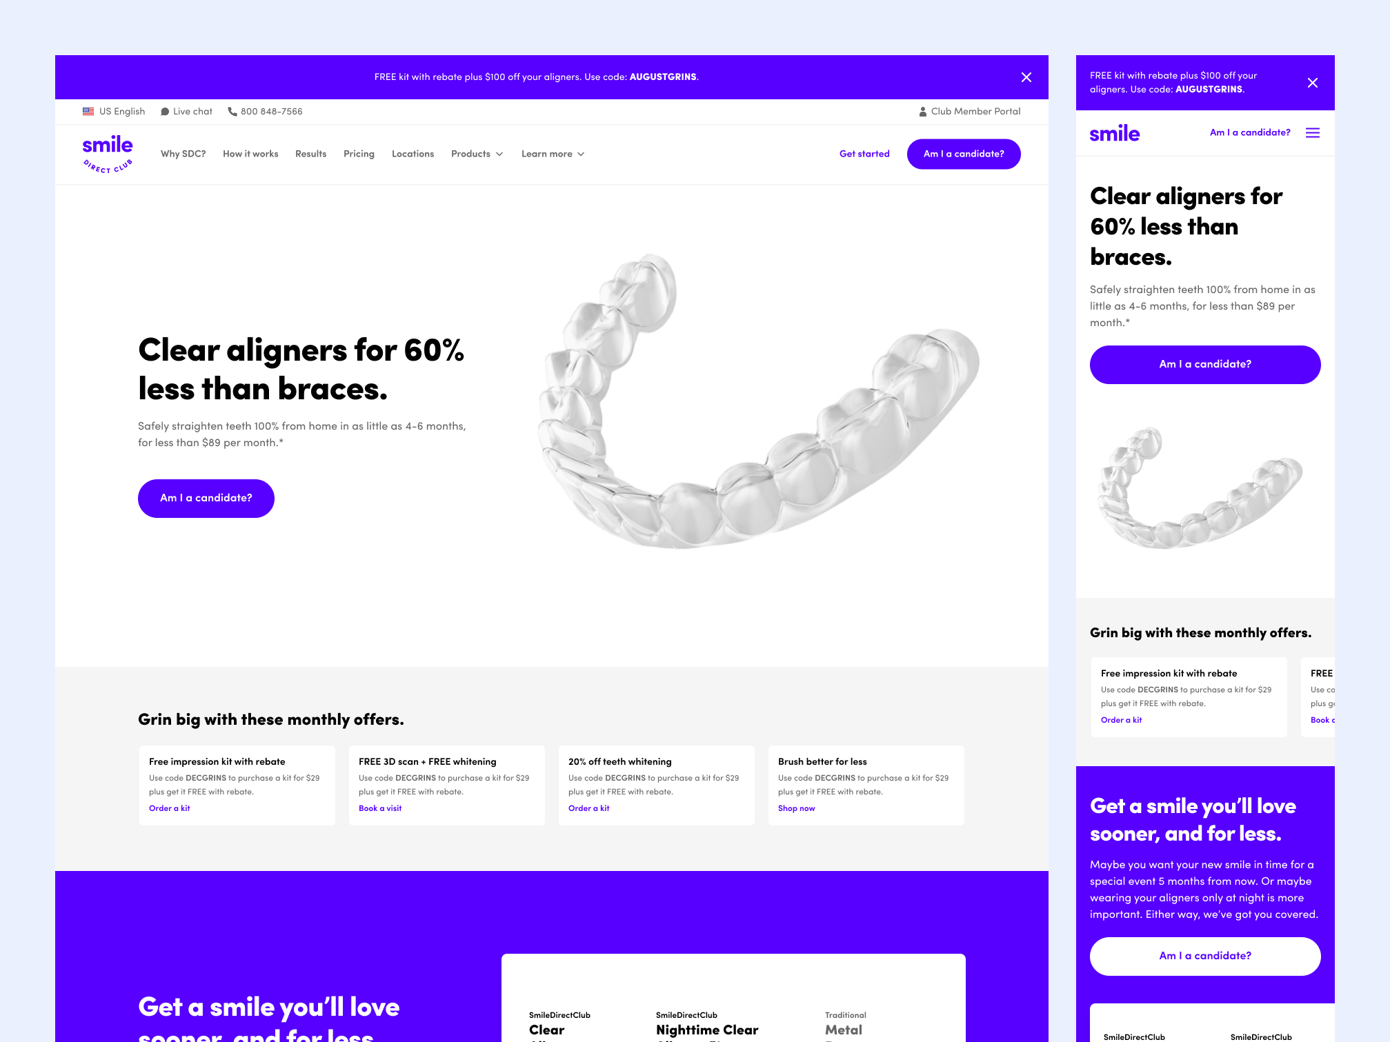Viewport: 1390px width, 1042px height.
Task: Select the Locations menu item
Action: [414, 153]
